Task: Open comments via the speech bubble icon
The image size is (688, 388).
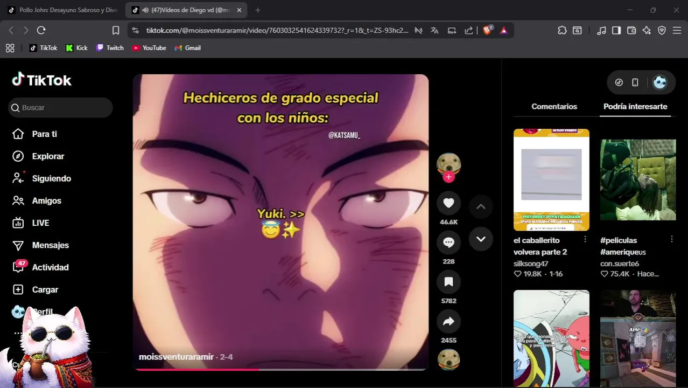Action: [x=448, y=242]
